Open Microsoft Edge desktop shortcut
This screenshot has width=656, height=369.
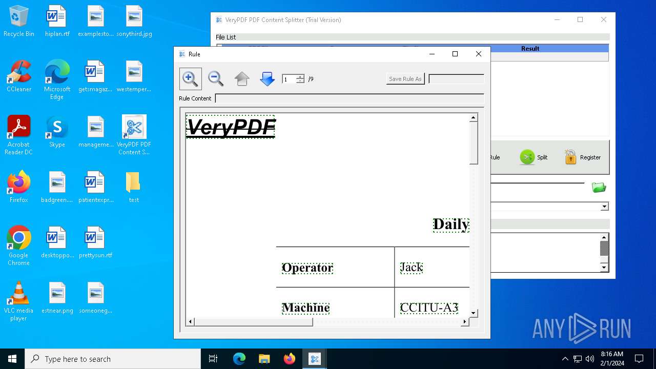(57, 80)
